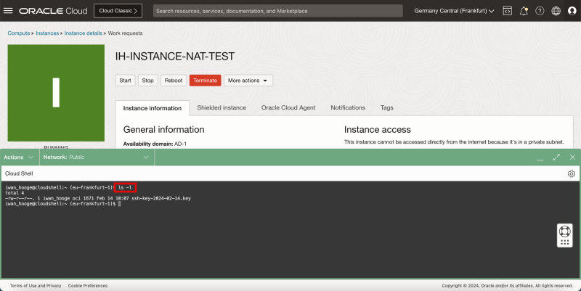Screen dimensions: 581x291
Task: Focus the search resources input field
Action: [x=278, y=11]
